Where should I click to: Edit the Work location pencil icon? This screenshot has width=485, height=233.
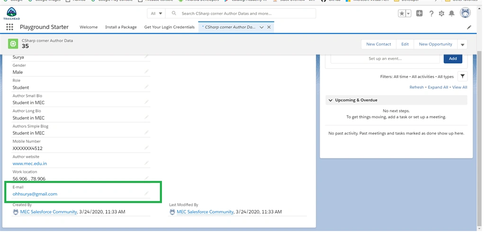tap(146, 178)
